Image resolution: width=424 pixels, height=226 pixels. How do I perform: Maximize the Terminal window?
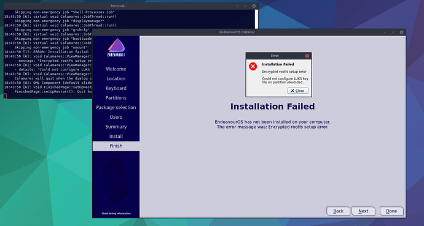tap(246, 6)
